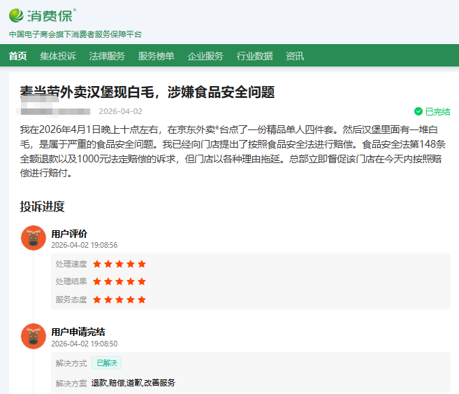Click the blurred username under the title
The height and width of the screenshot is (394, 459).
click(54, 111)
